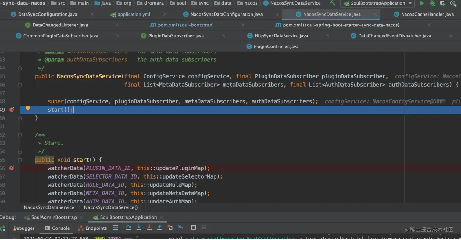The width and height of the screenshot is (461, 240).
Task: Click the yellow lightbulb intention icon
Action: (28, 108)
